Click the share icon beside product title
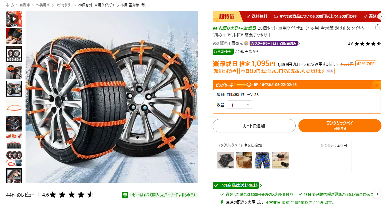 [378, 27]
